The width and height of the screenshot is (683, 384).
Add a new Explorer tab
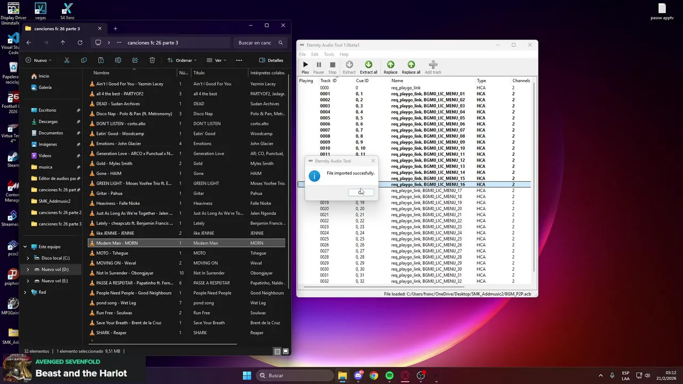[115, 29]
